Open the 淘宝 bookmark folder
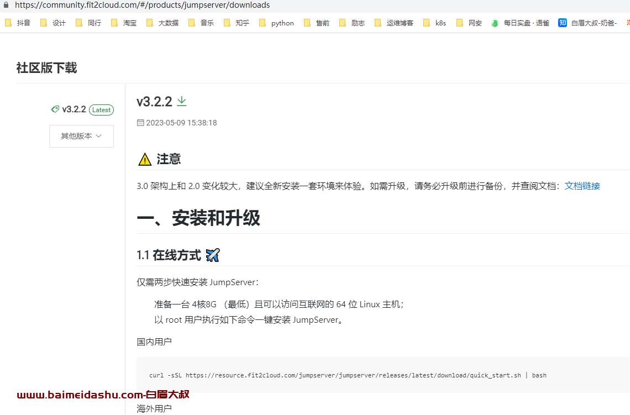Viewport: 630px width, 415px height. (124, 23)
